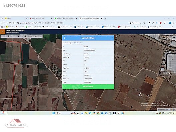Screen dimensions: 176x132
Task: Switch to the second tab in dialog
Action: point(78,43)
